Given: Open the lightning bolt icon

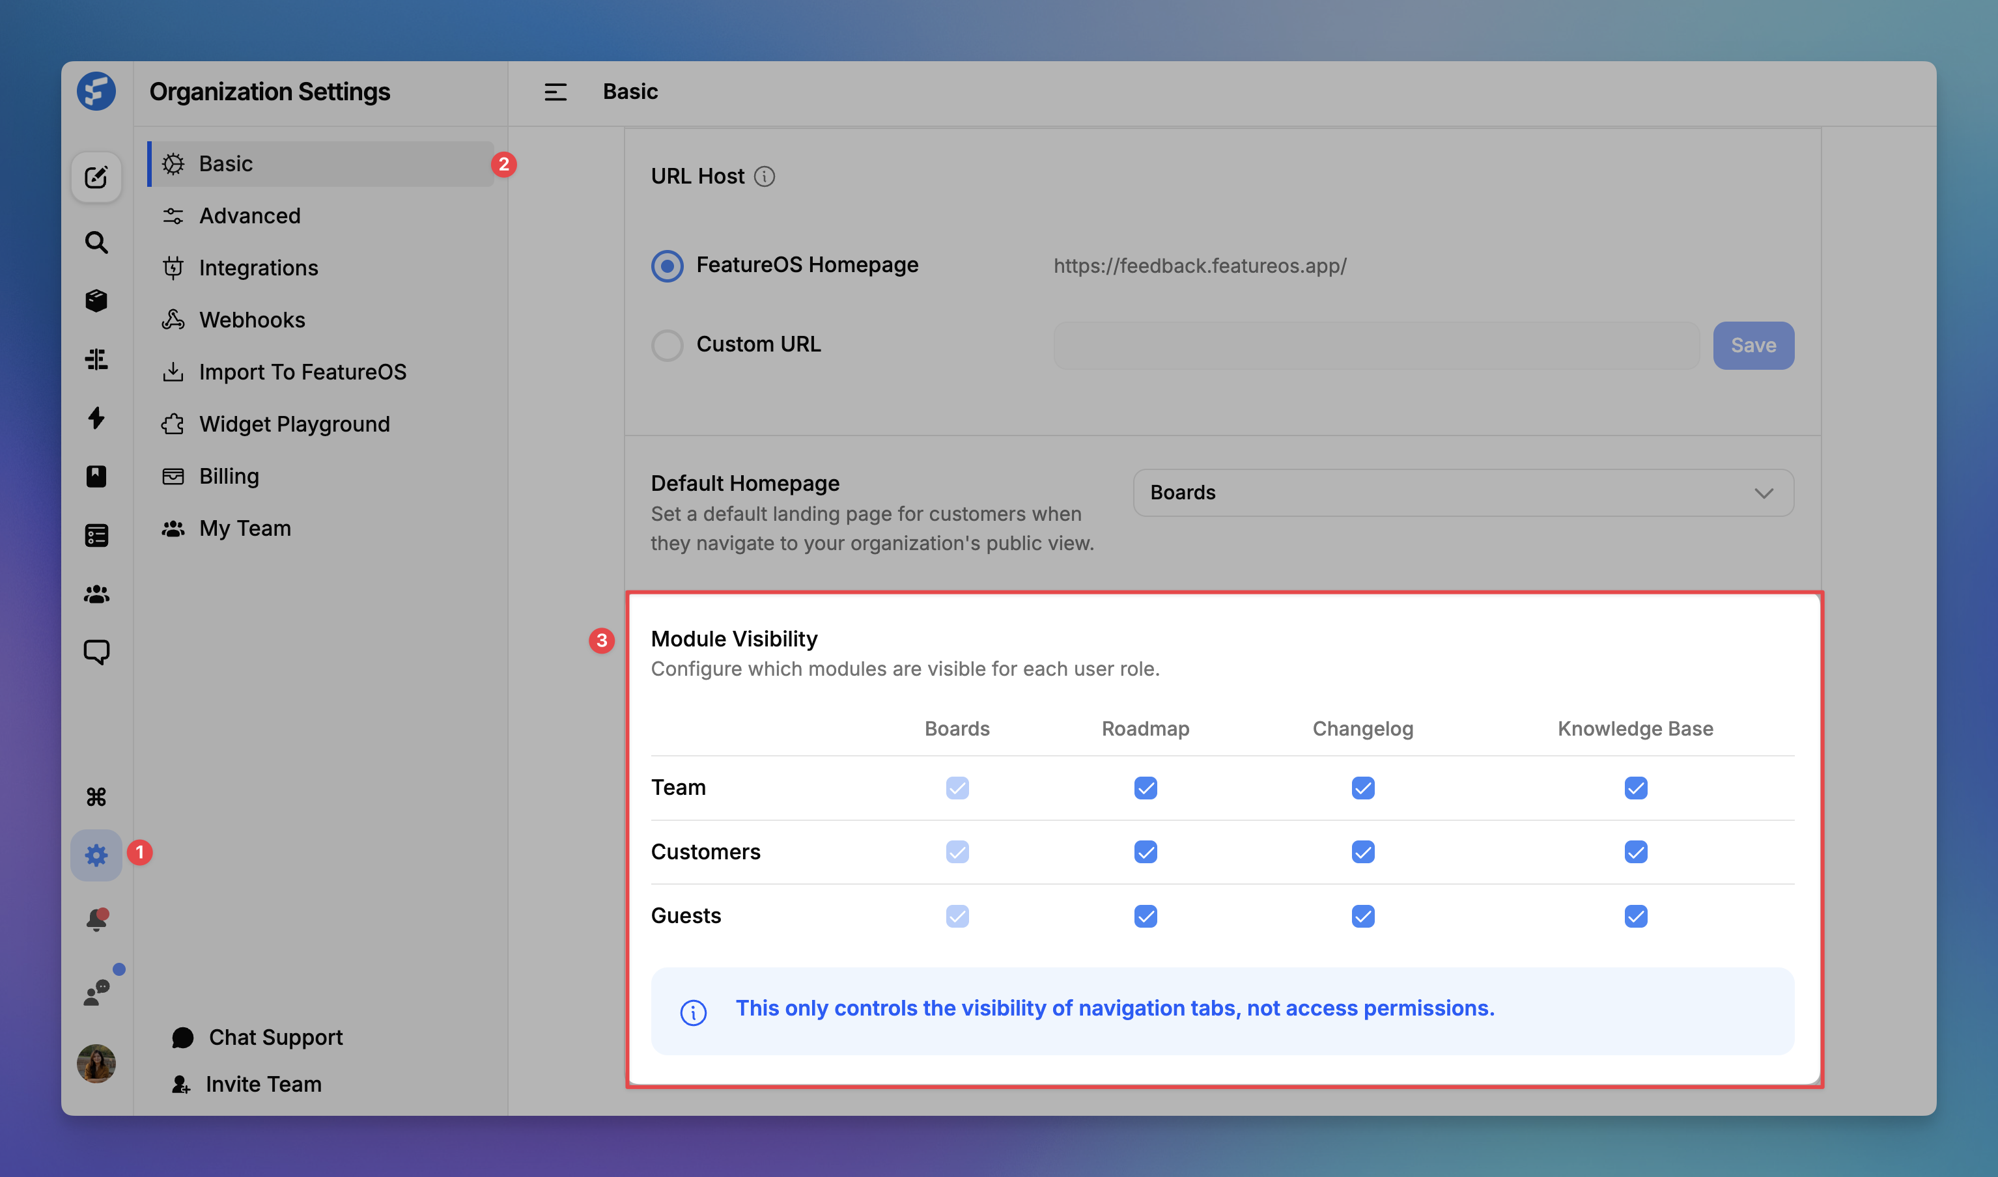Looking at the screenshot, I should pos(96,418).
